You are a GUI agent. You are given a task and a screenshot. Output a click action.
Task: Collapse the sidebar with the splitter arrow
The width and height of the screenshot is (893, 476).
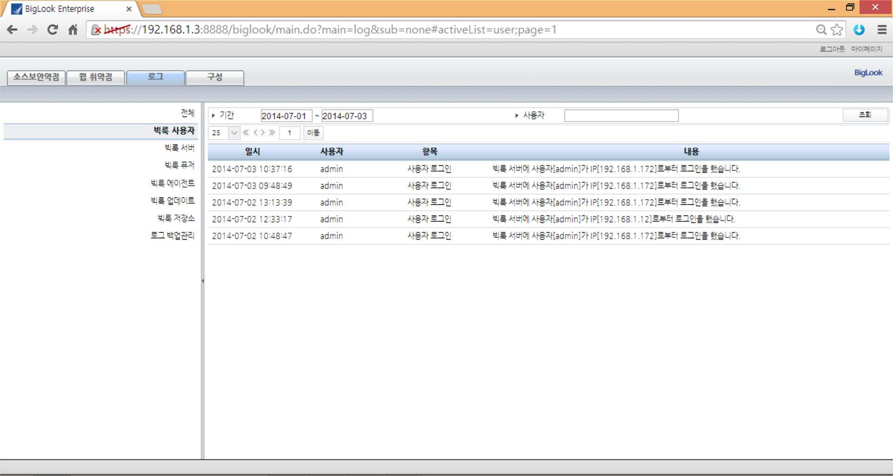click(x=202, y=280)
